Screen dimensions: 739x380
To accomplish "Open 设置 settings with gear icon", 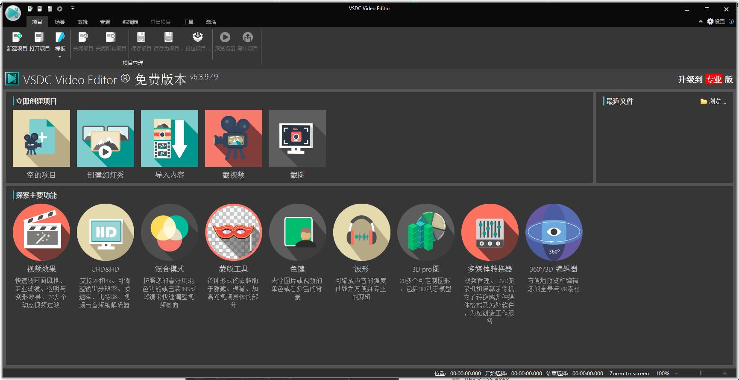I will coord(716,21).
